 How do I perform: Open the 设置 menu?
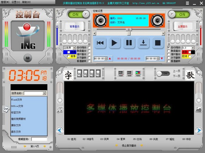pyautogui.click(x=16, y=2)
